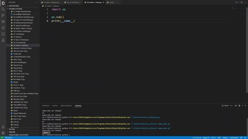Open notifications bell in status bar
The height and width of the screenshot is (139, 248).
245,137
